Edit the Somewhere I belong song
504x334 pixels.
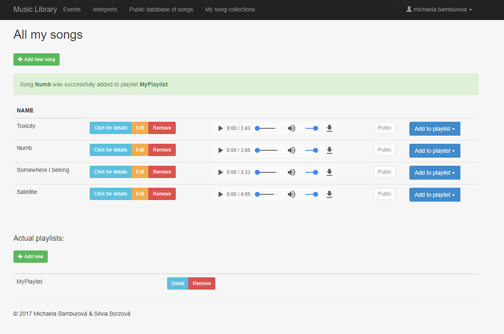click(140, 172)
